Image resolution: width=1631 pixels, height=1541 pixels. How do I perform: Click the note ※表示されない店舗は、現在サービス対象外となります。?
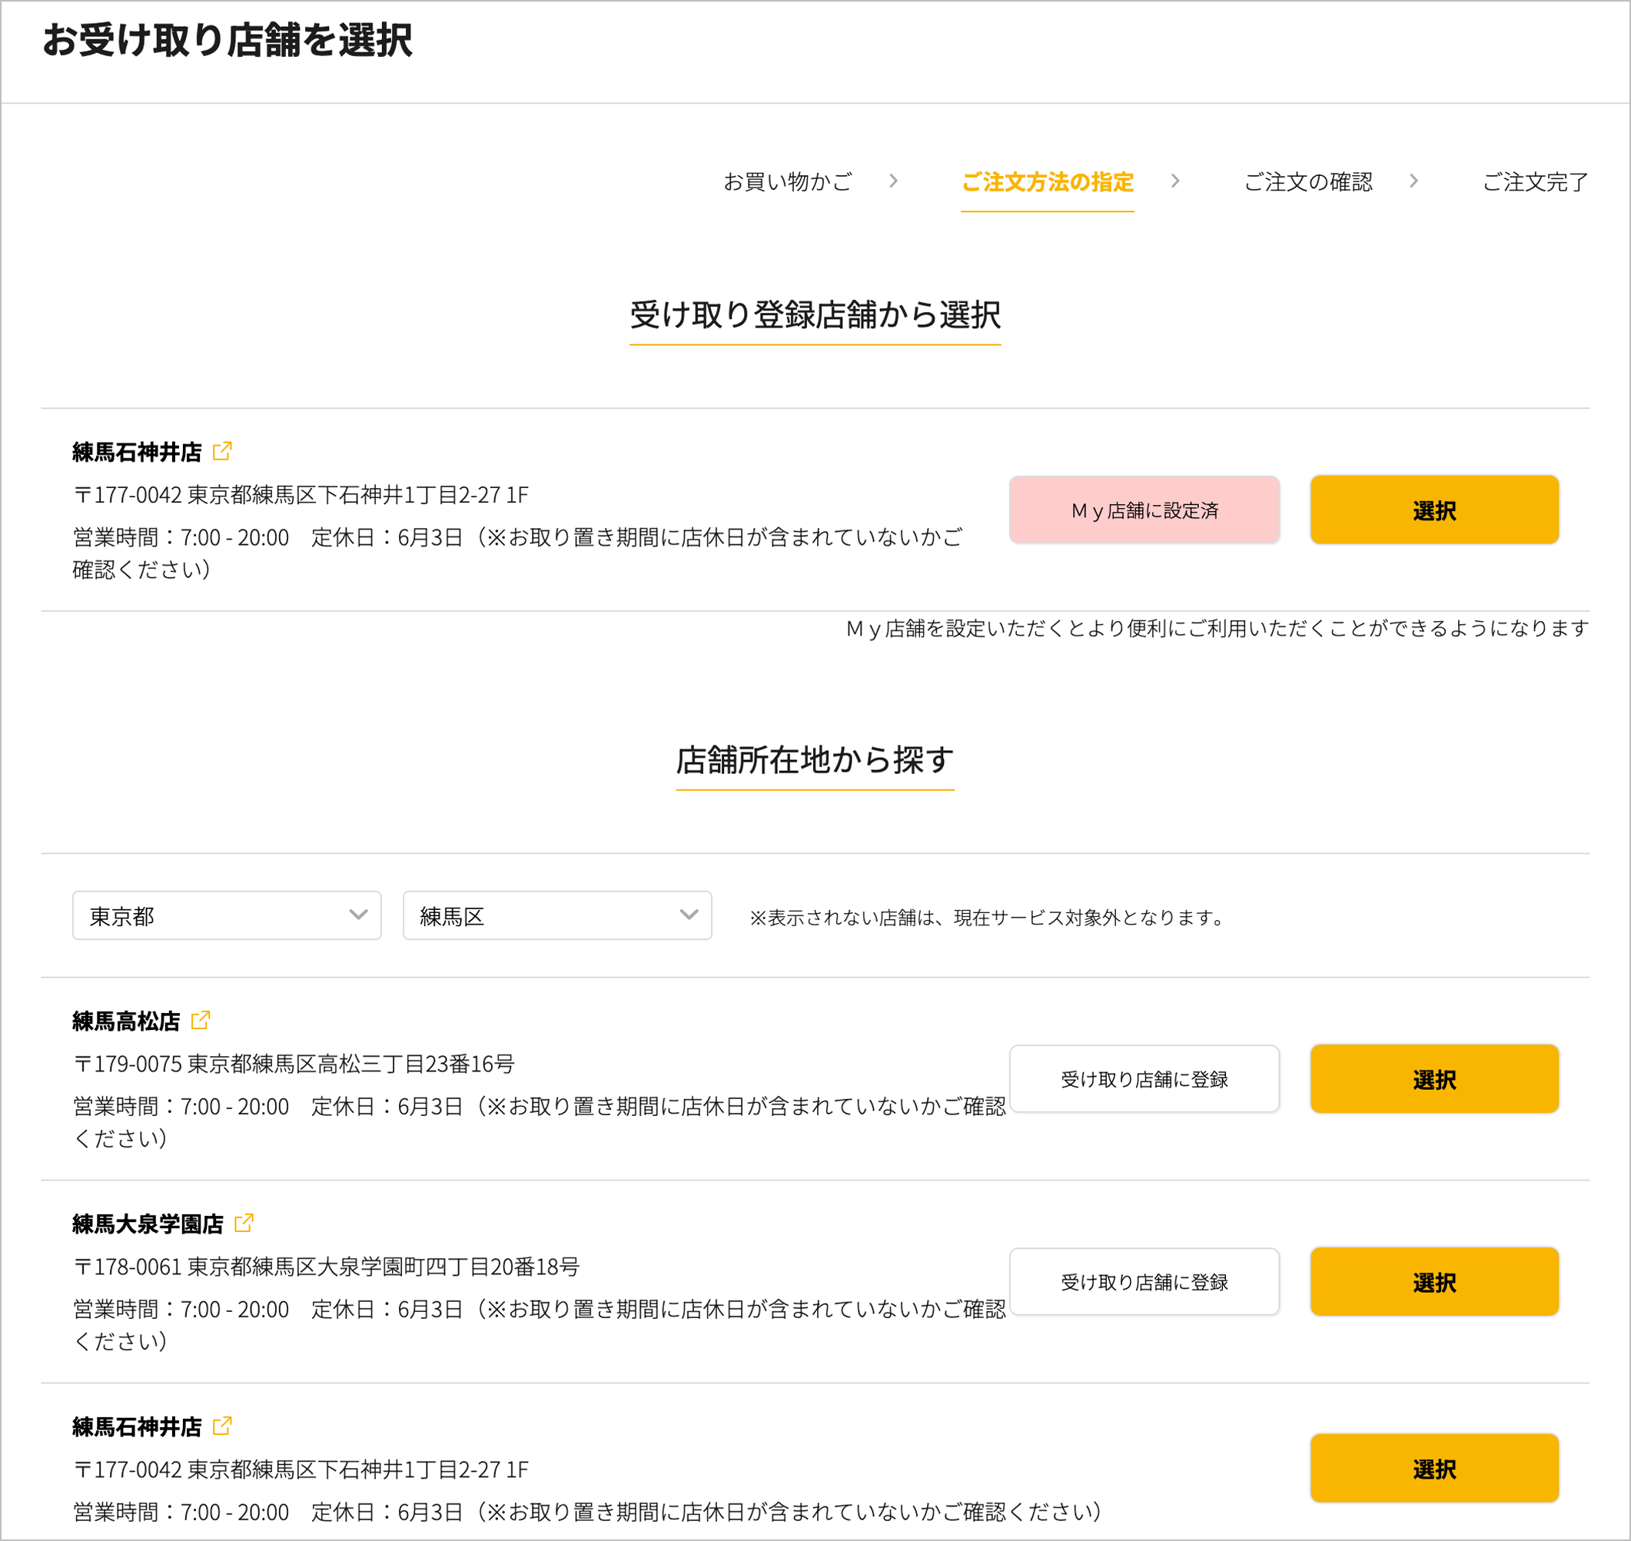point(990,918)
